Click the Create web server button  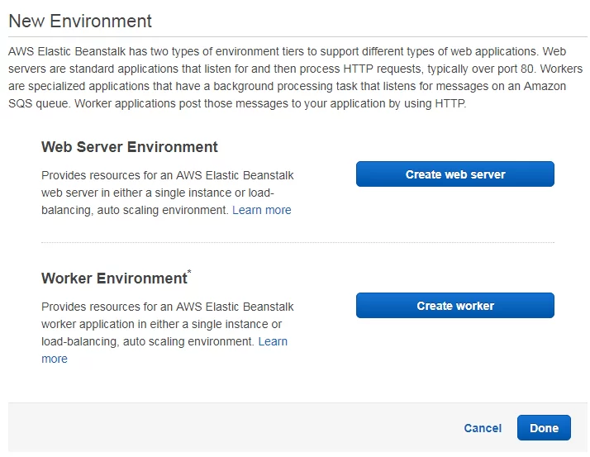pos(455,174)
